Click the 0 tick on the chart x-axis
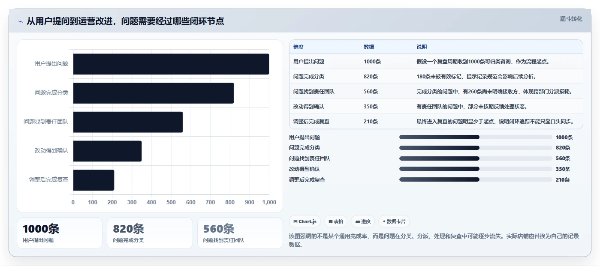600x266 pixels. pos(73,202)
